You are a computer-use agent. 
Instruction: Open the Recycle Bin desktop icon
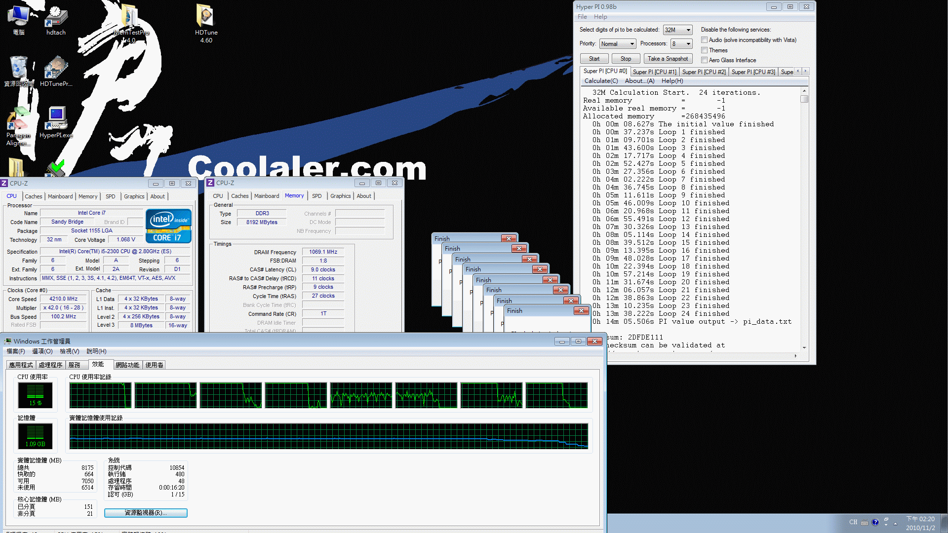[19, 71]
